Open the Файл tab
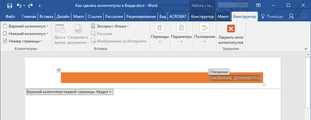 [x=10, y=17]
